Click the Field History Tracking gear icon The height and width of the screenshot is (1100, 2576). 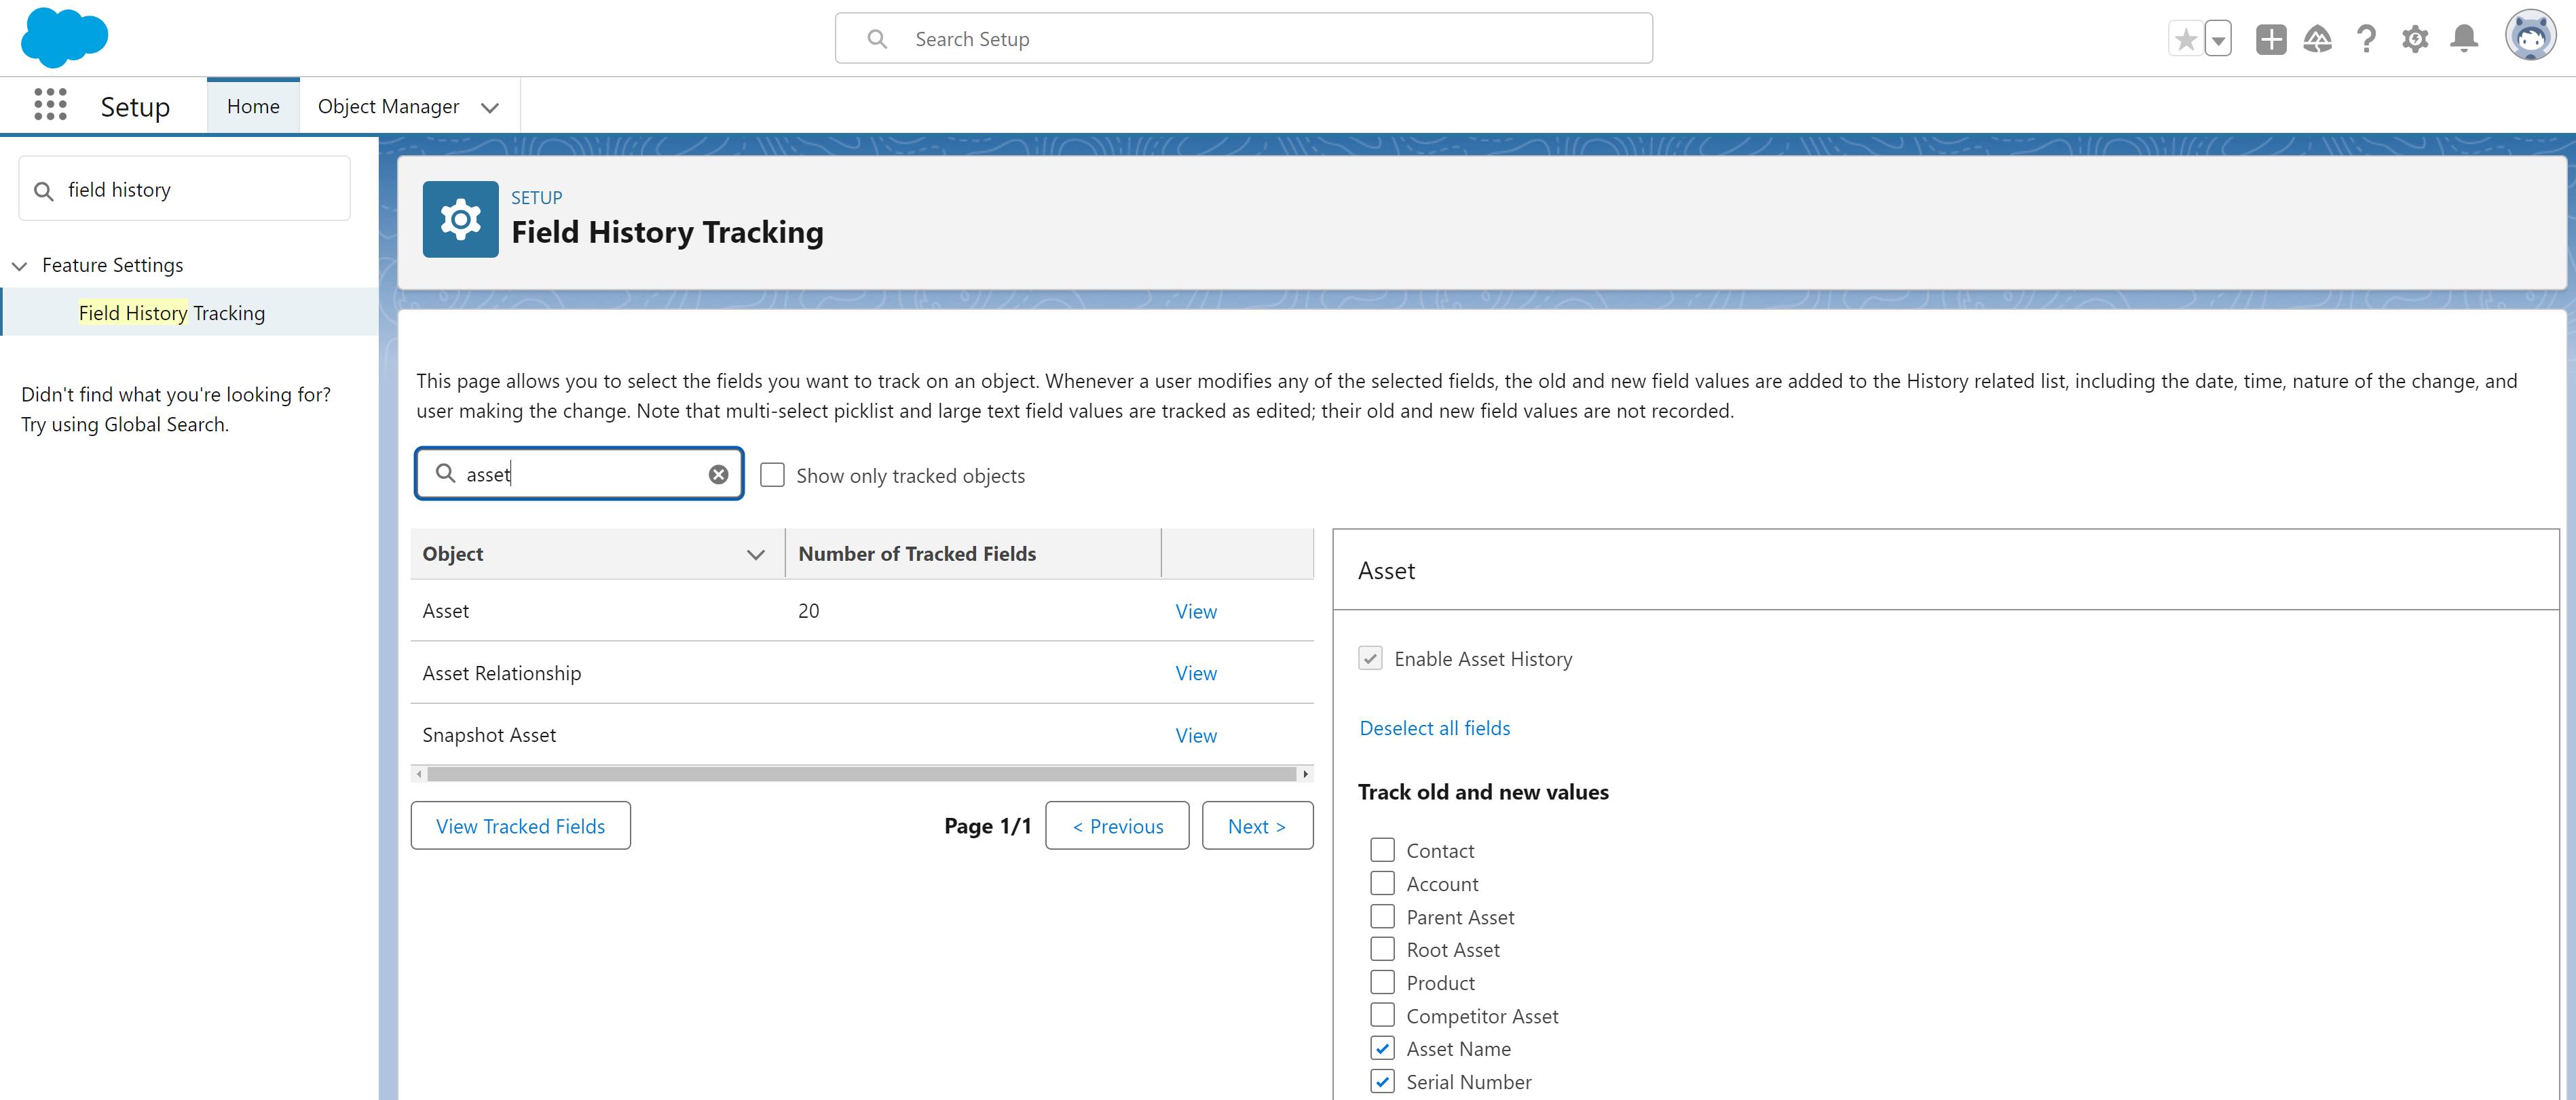point(460,219)
